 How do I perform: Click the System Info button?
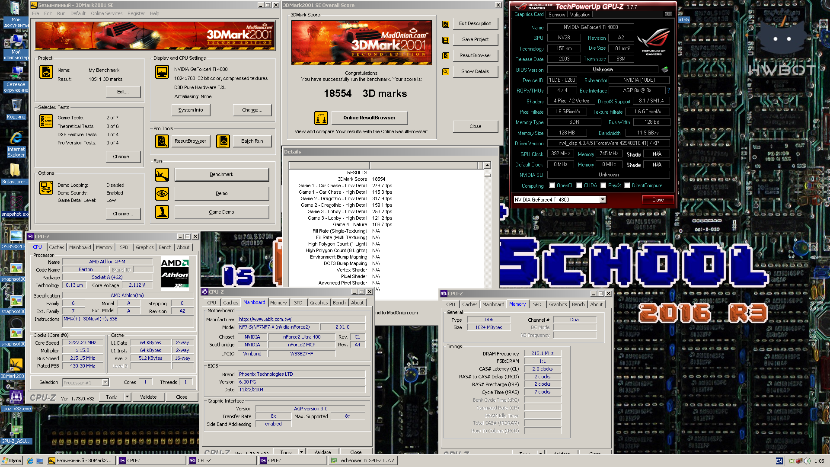click(190, 110)
